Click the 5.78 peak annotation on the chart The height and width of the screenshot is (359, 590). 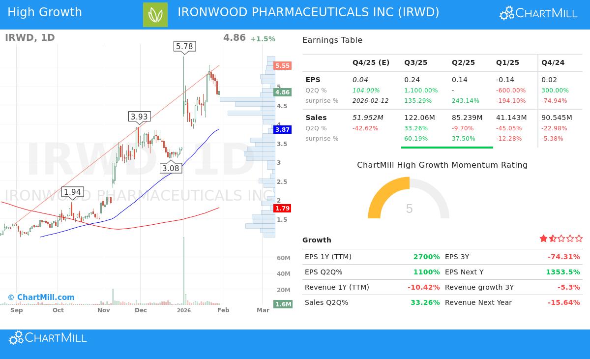coord(184,46)
